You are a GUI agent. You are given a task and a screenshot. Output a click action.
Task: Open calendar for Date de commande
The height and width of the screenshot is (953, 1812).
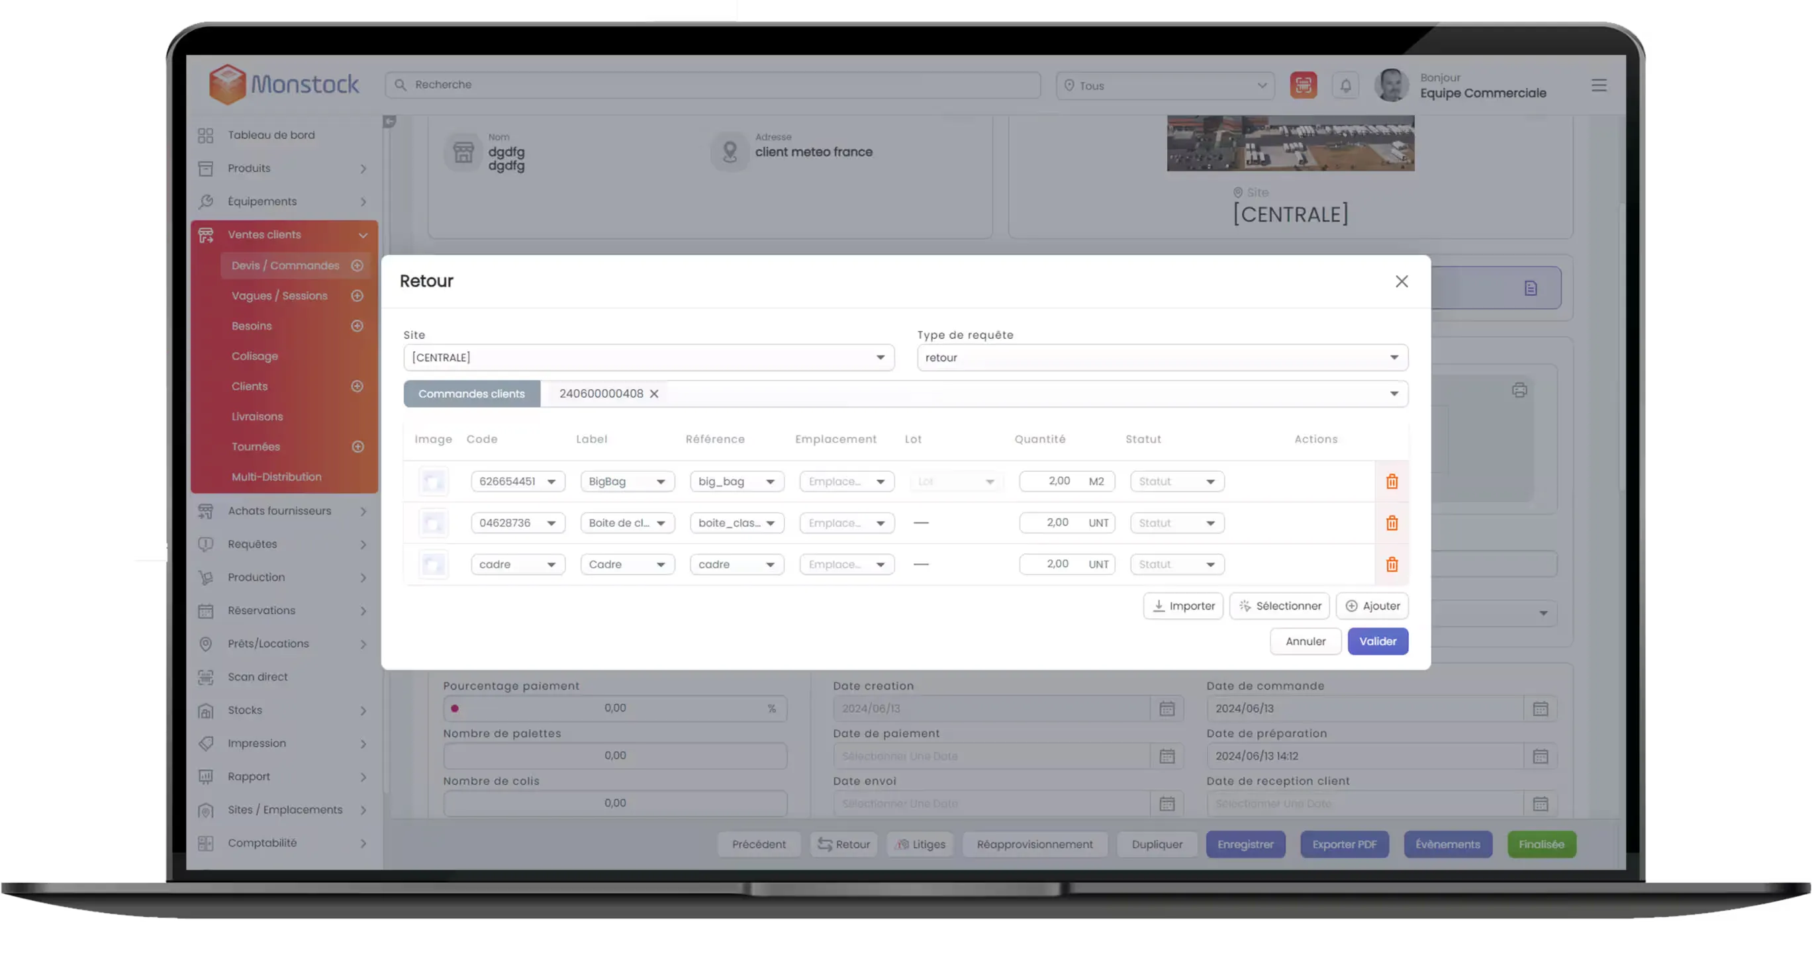[1541, 709]
